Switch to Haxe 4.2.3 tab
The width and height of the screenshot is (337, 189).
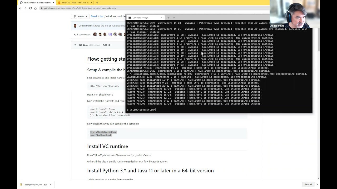coord(75,3)
